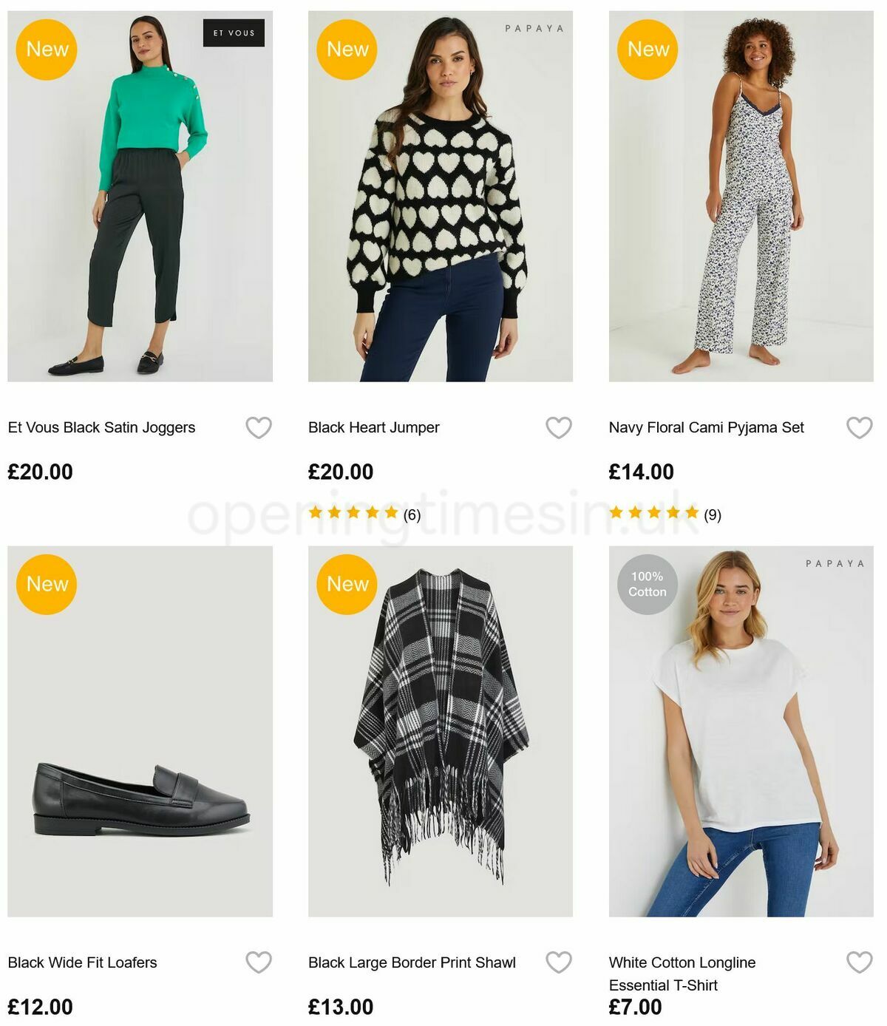This screenshot has width=887, height=1026.
Task: Click the New badge on the green jumper photo
Action: 47,49
